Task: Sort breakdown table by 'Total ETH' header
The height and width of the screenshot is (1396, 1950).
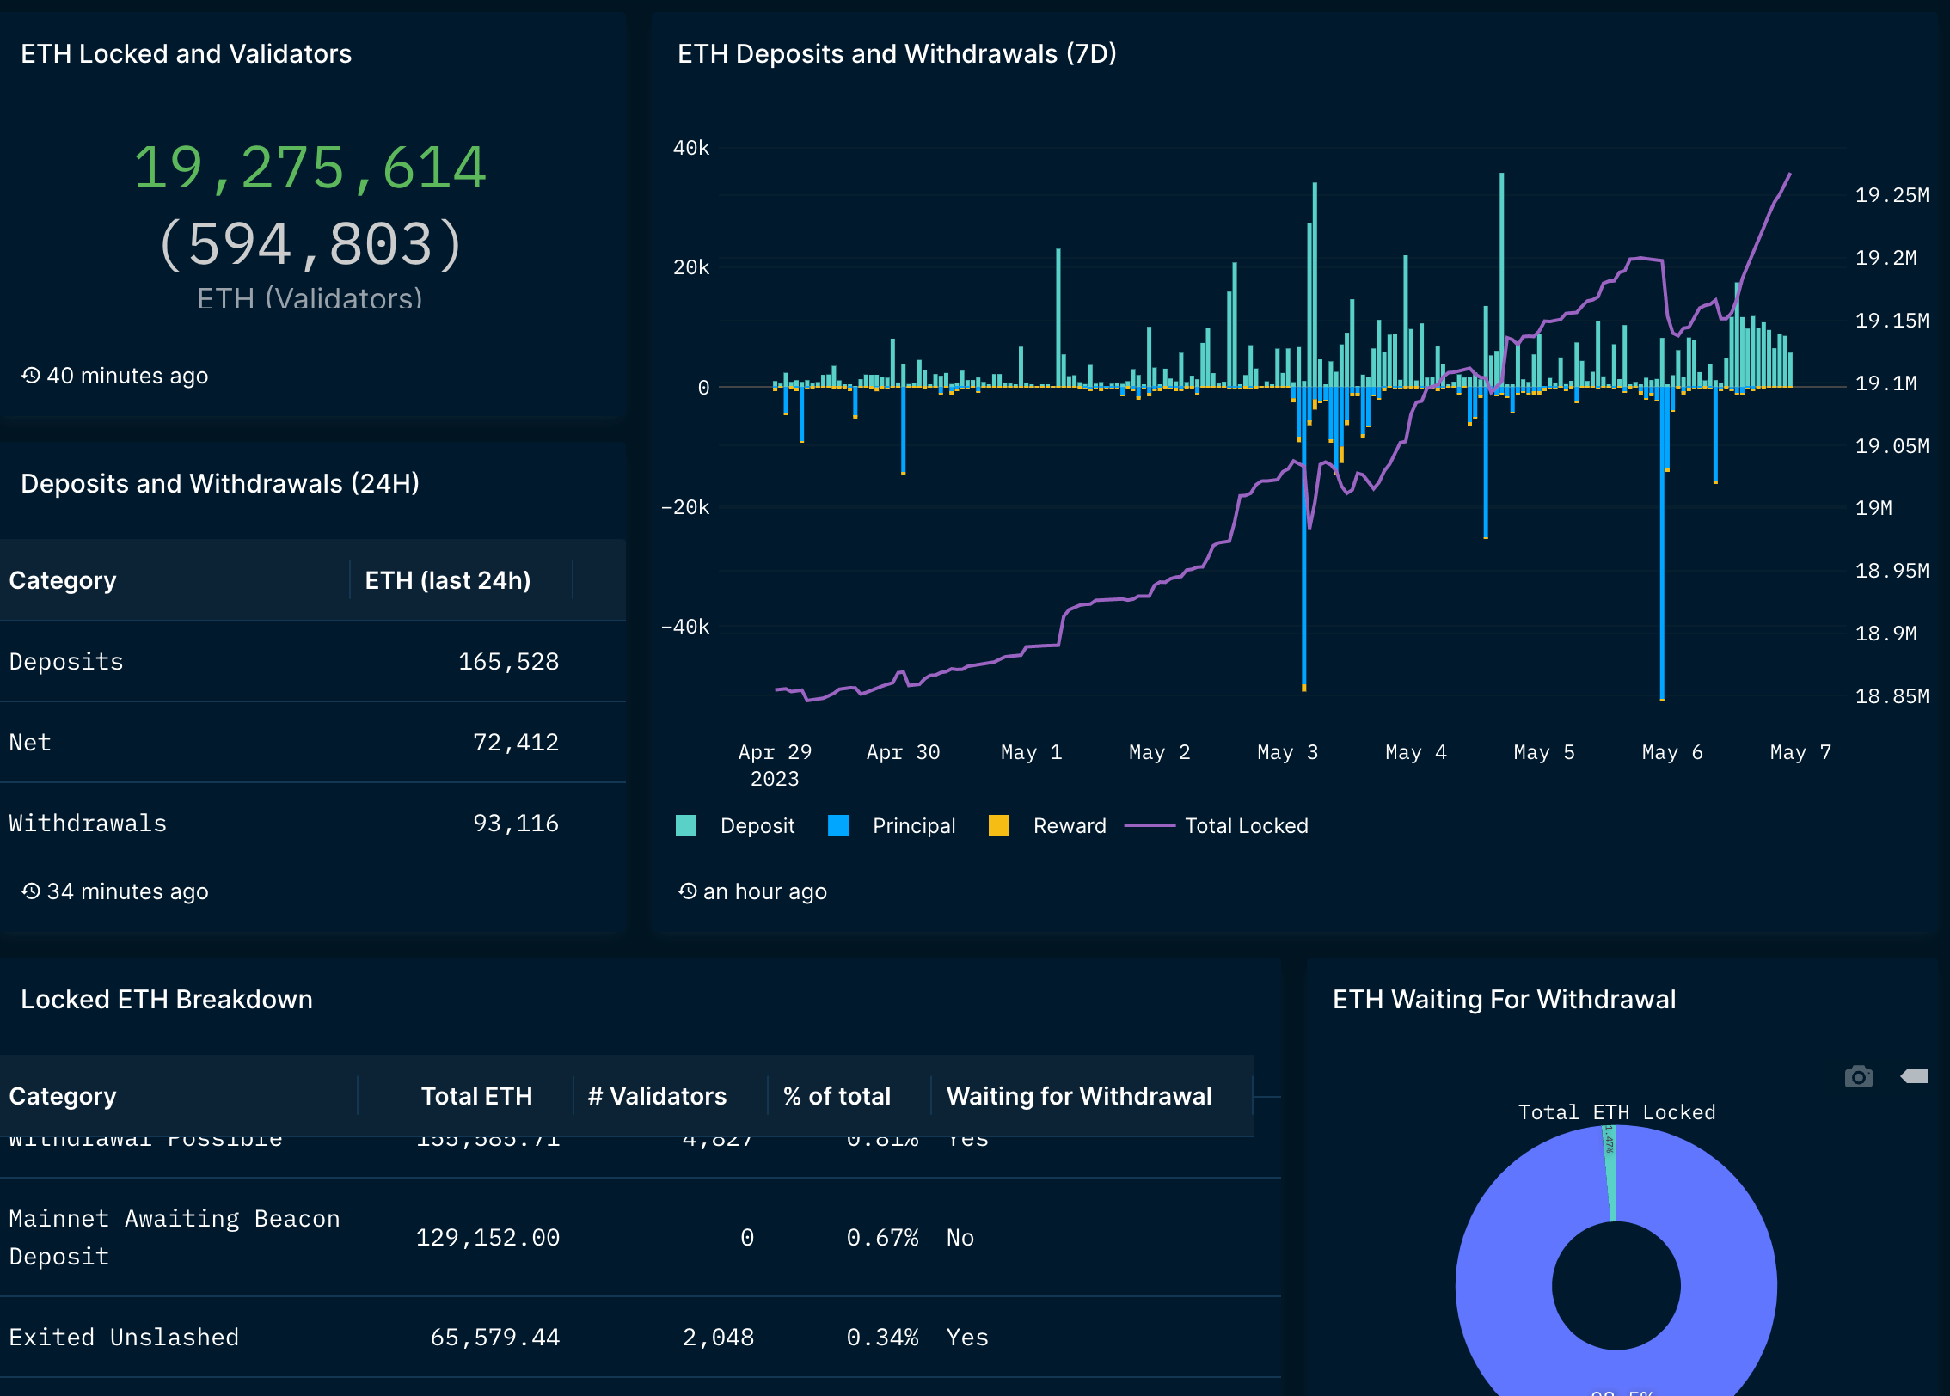Action: (476, 1096)
